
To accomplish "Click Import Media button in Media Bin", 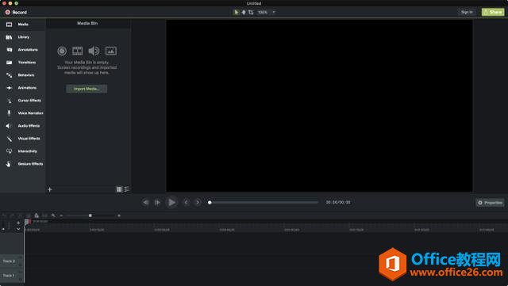I will (87, 89).
